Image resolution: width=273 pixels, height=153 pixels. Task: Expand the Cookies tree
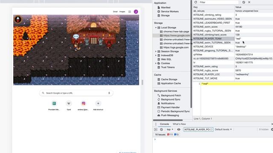coord(156,63)
